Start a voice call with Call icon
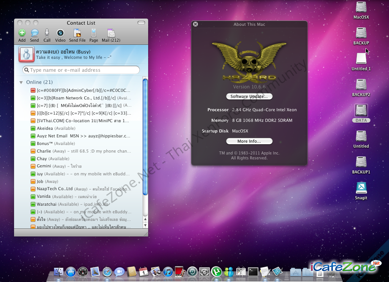This screenshot has height=282, width=389. pyautogui.click(x=47, y=33)
